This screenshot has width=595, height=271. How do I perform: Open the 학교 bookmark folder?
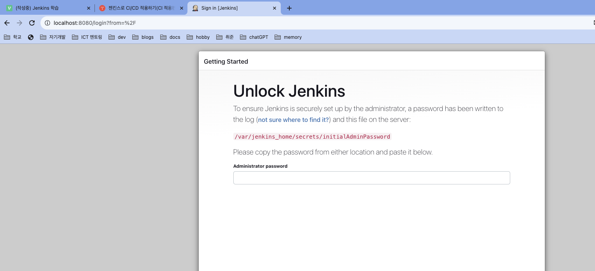click(12, 37)
